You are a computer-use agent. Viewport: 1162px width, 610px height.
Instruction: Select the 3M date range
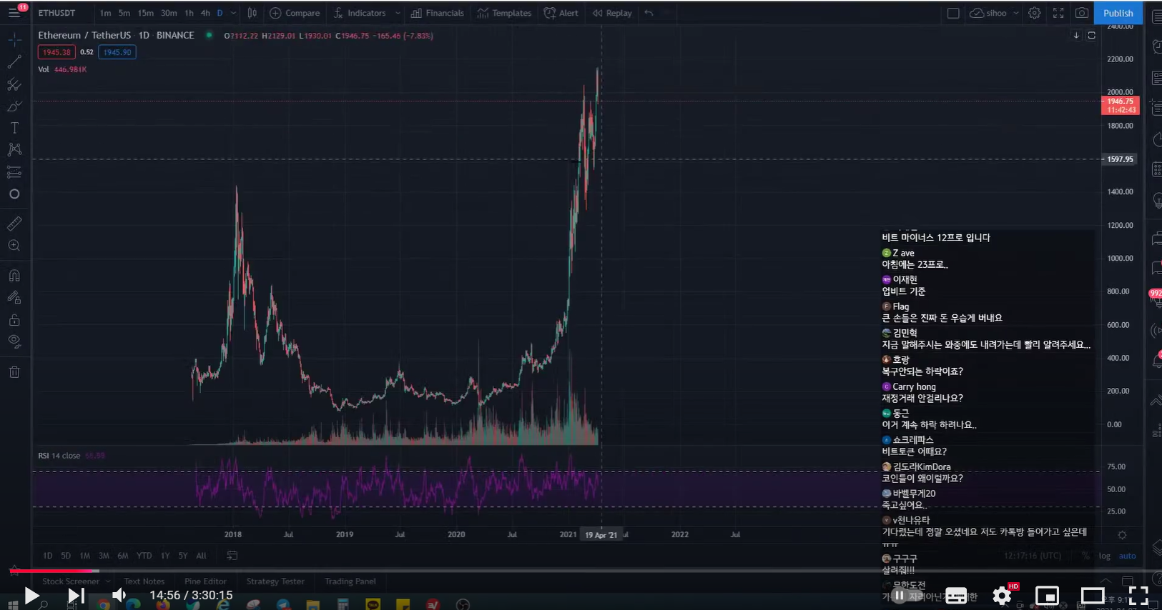(x=104, y=556)
